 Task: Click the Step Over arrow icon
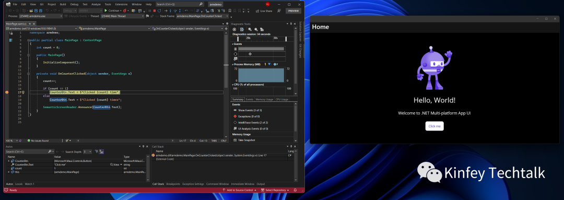[x=175, y=11]
